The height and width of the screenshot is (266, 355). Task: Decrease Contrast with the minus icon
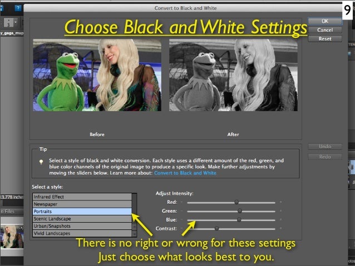coord(181,228)
